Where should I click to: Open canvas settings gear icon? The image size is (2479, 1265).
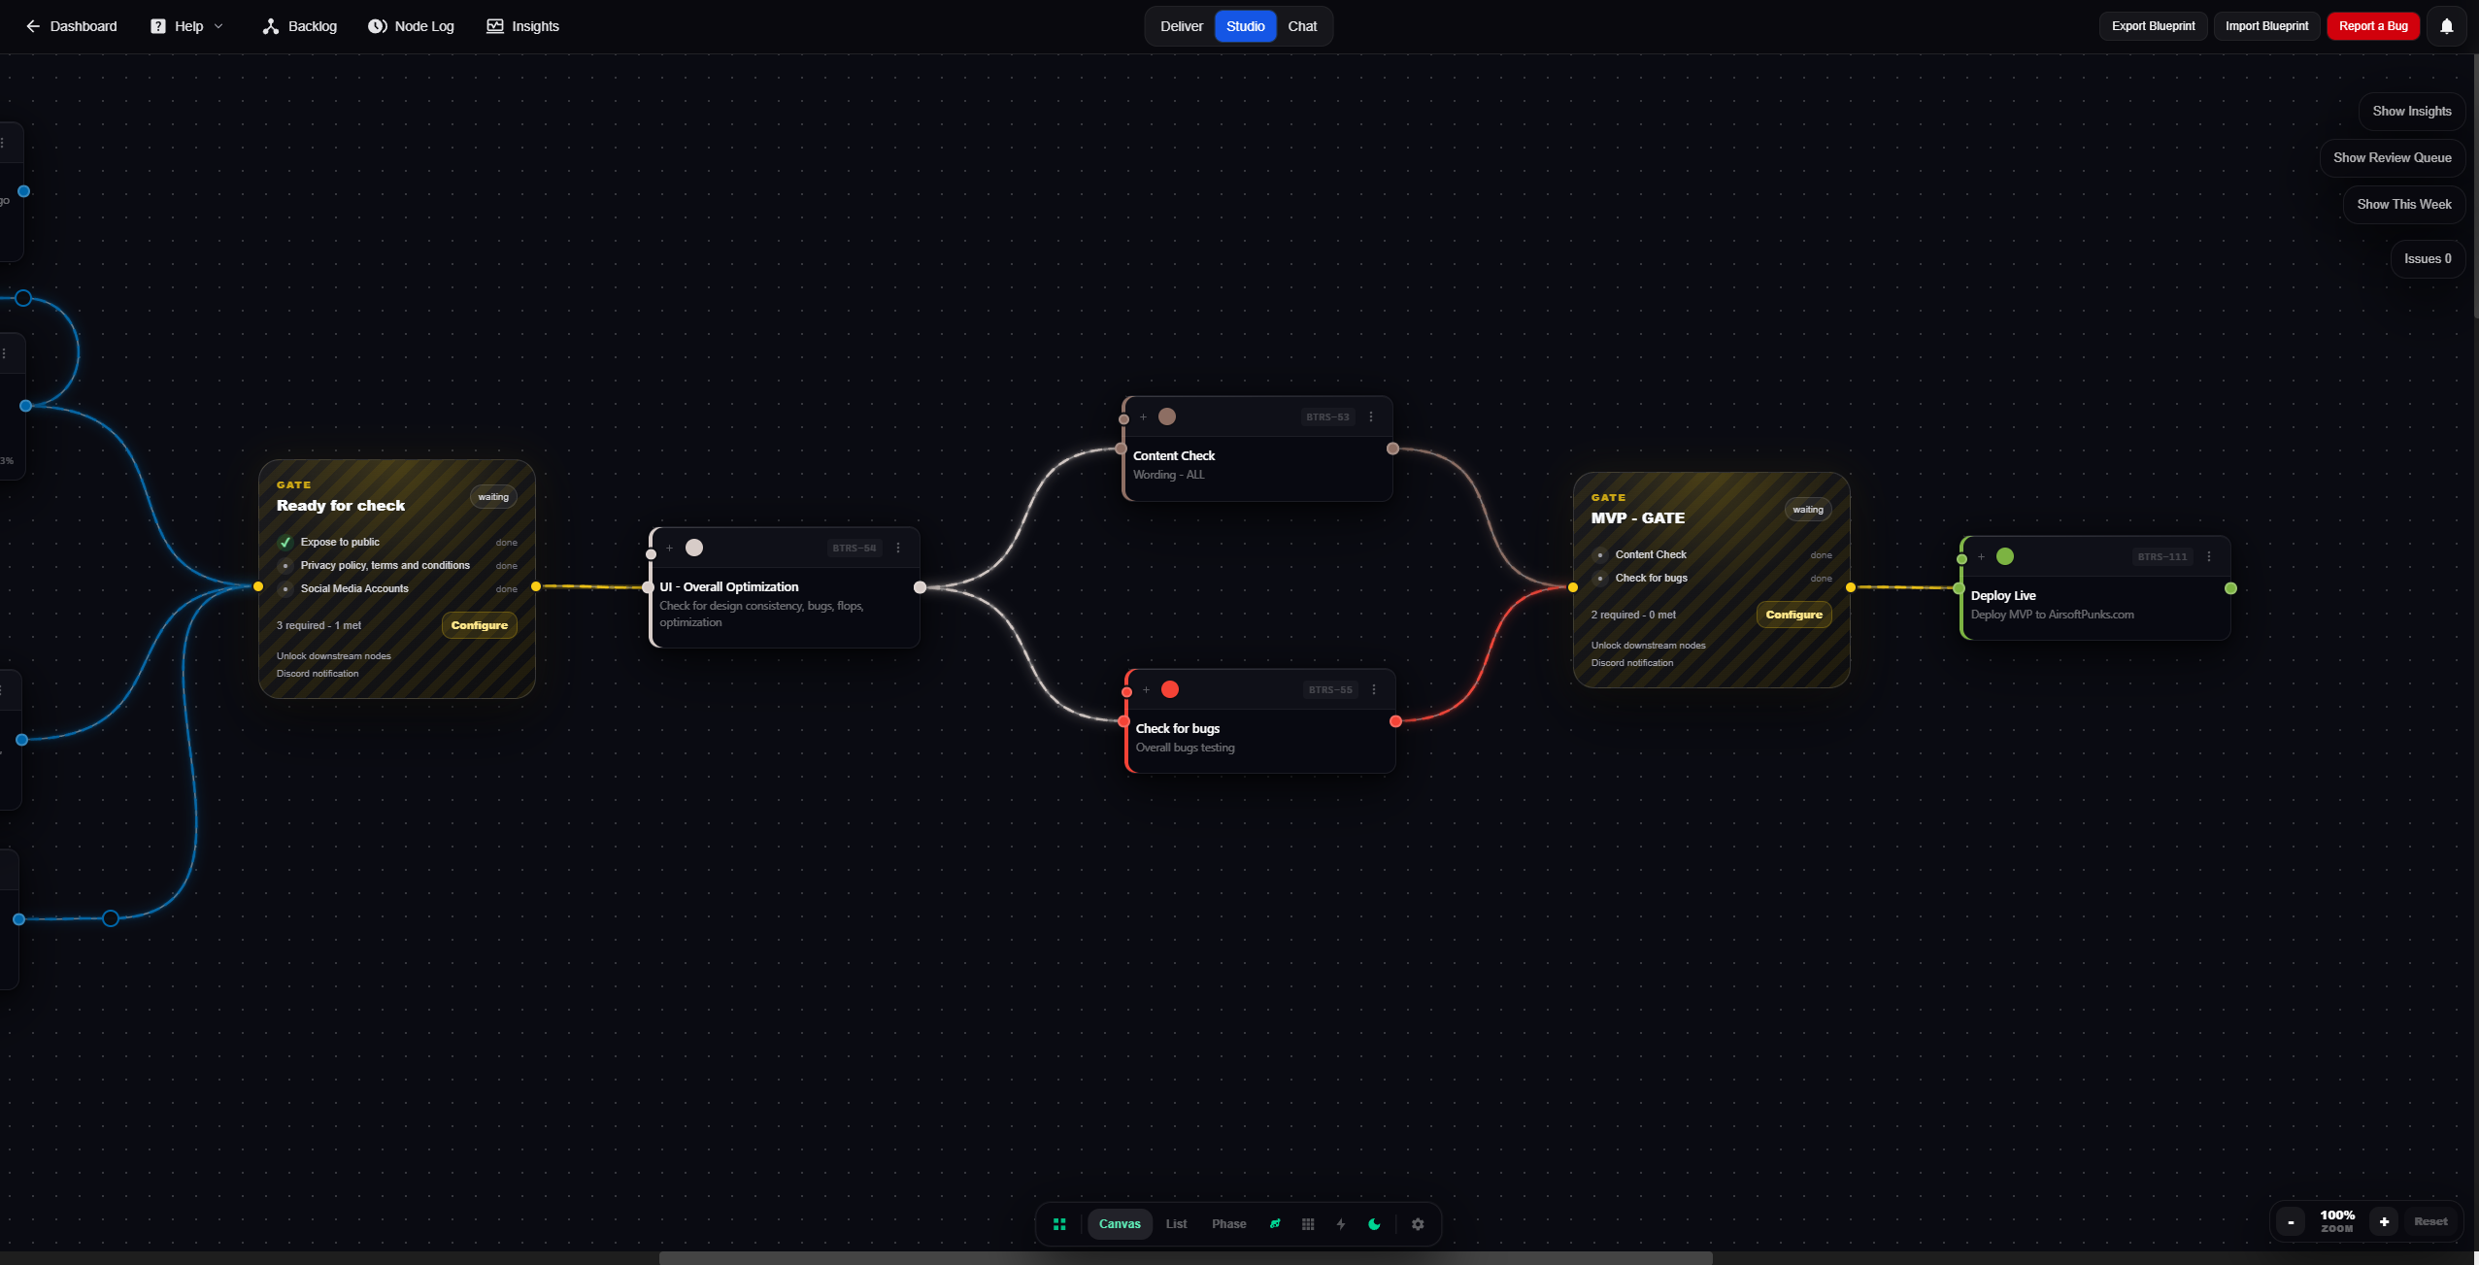pos(1418,1224)
